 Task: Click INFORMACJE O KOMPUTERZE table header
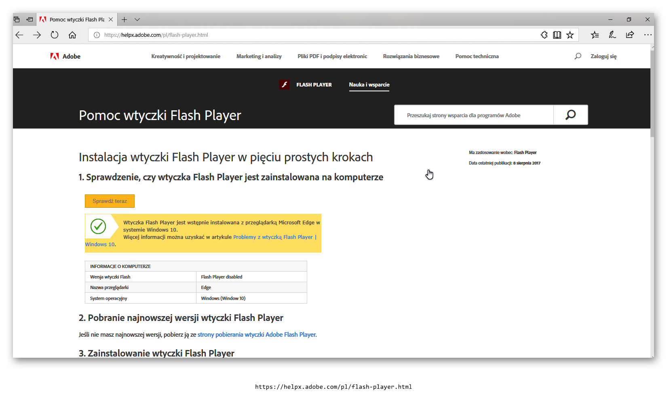[x=196, y=266]
